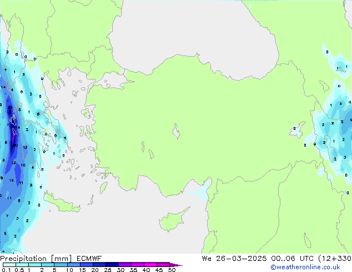
Task: Pick the 40–45 mm magenta swatch
Action: tap(150, 265)
